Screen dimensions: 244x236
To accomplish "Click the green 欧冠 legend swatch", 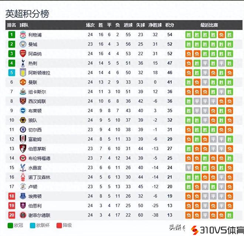I will click(x=10, y=225).
